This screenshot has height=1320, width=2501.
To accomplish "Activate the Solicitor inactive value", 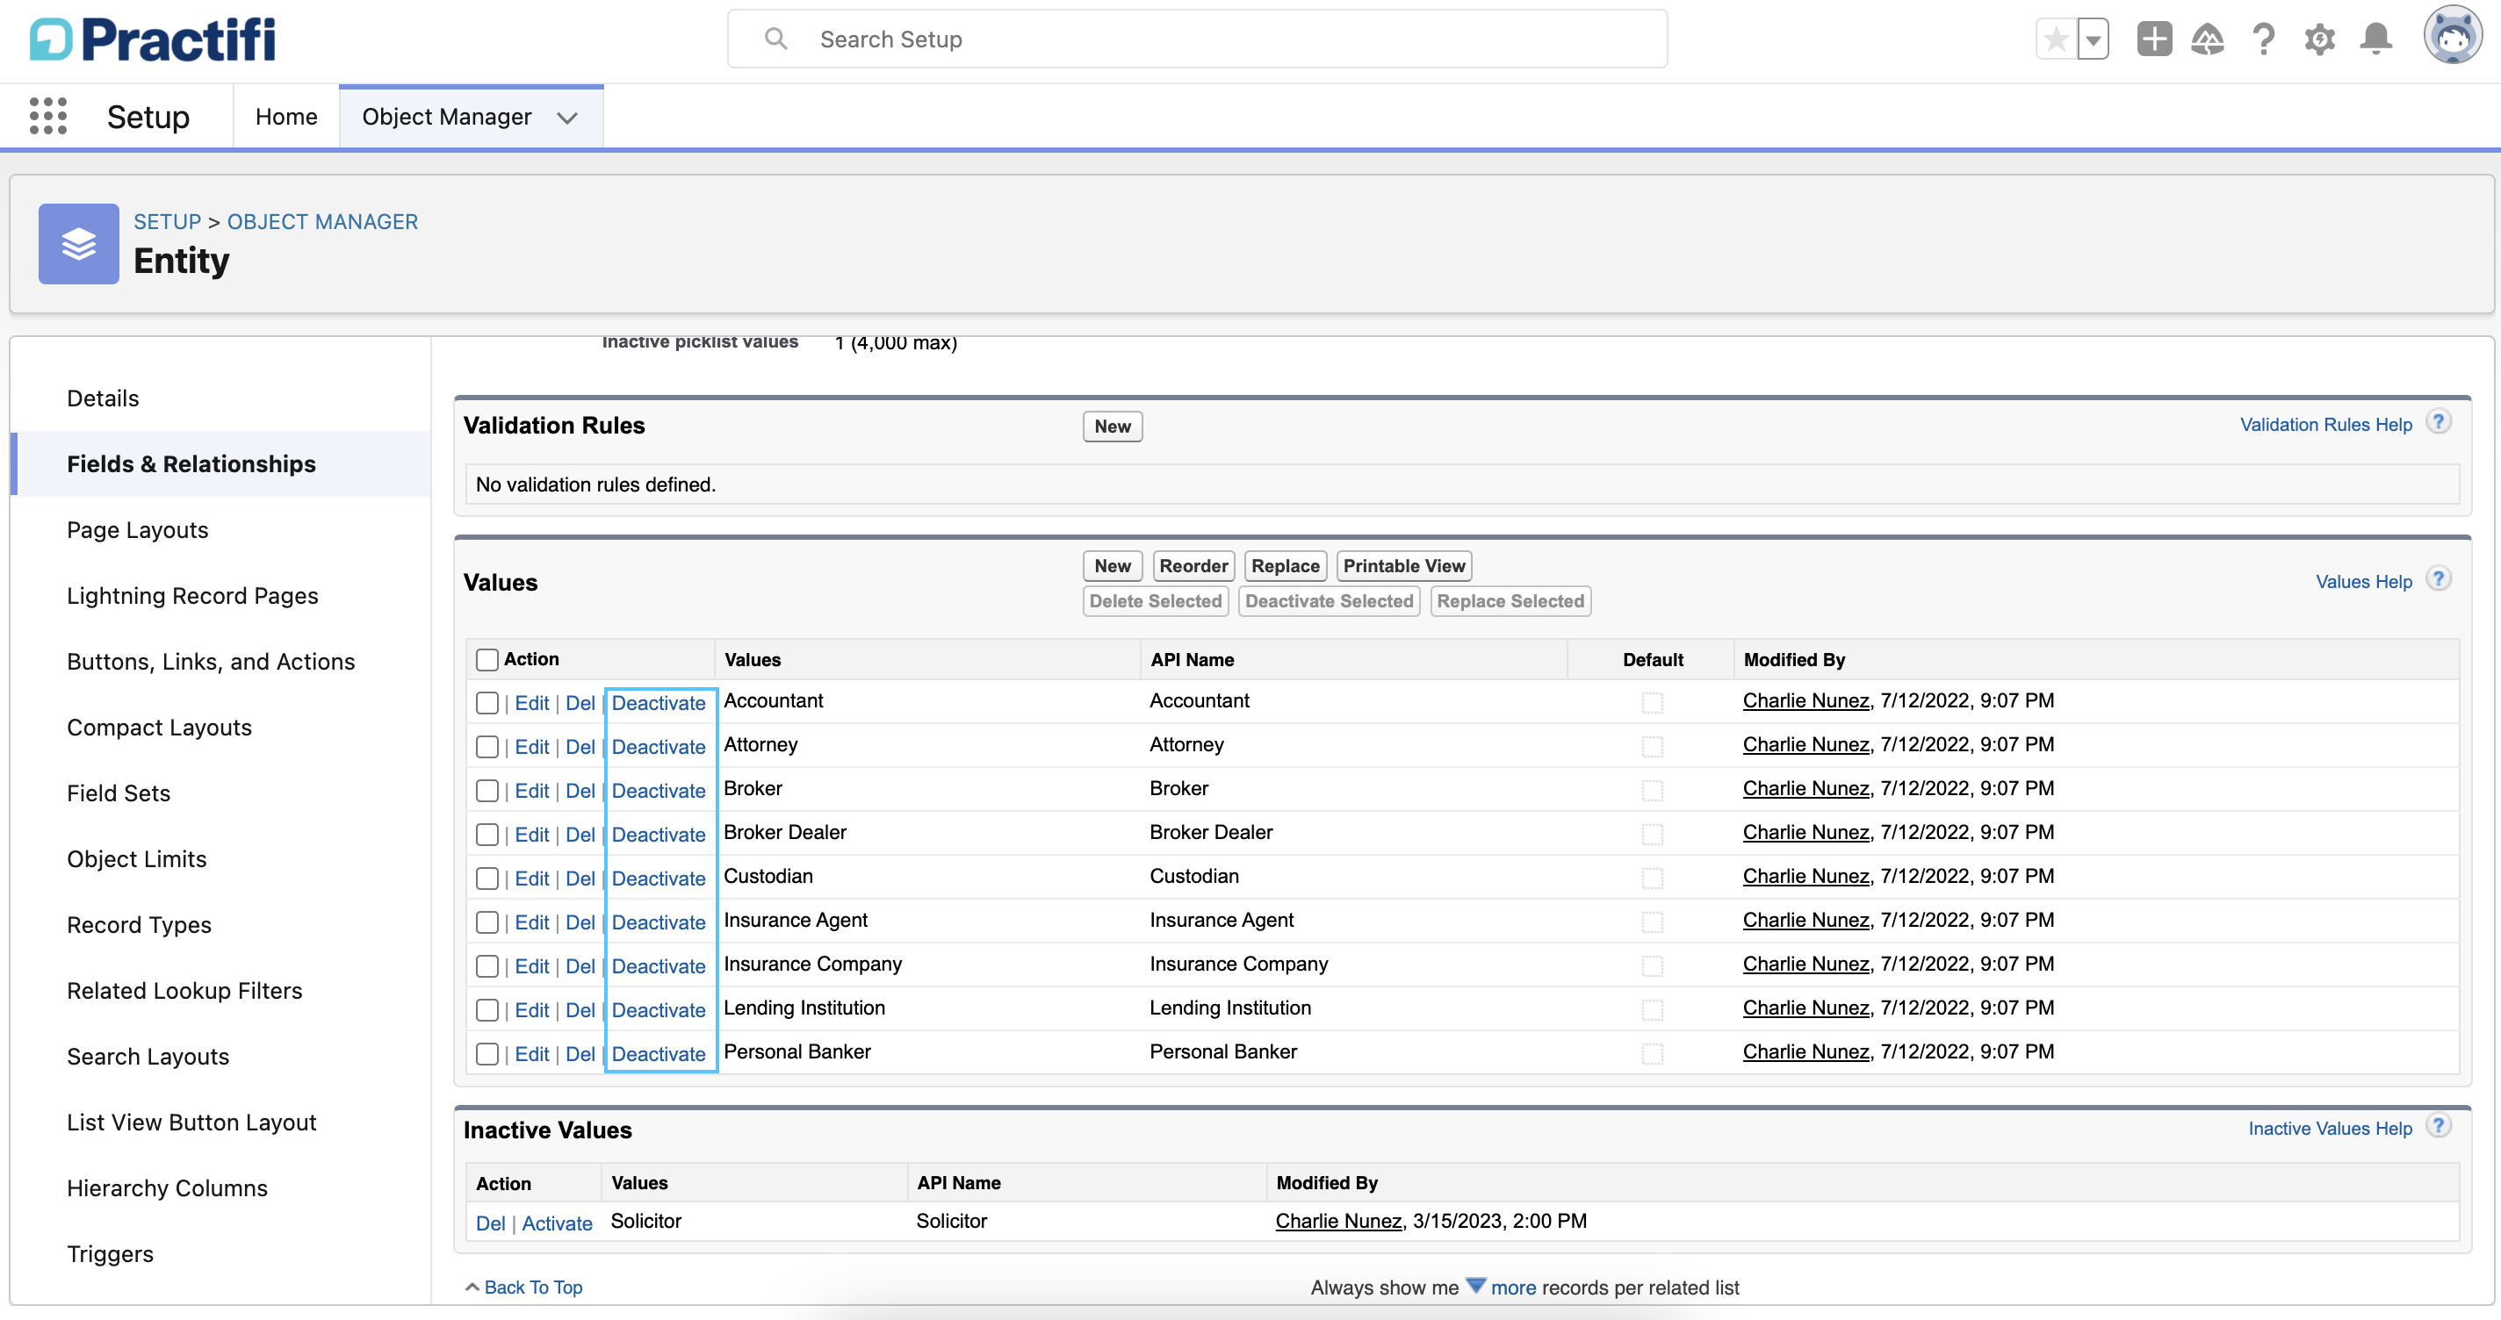I will click(558, 1223).
